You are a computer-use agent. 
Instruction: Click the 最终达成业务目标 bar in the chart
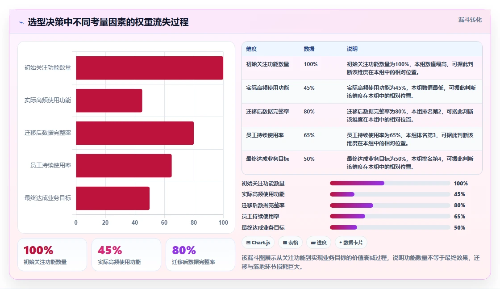(112, 198)
